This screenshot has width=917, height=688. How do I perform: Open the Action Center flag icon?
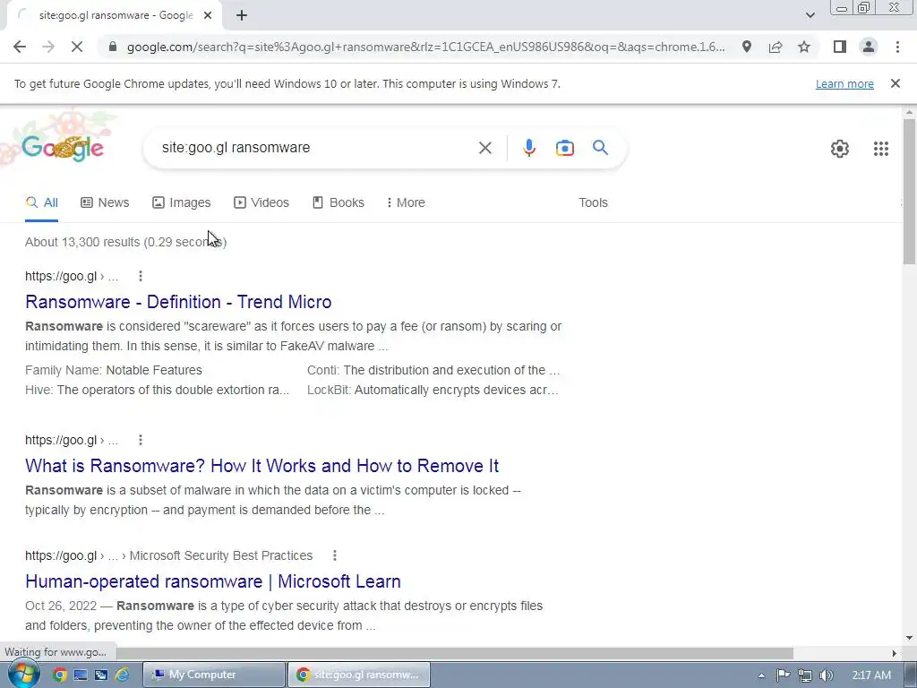click(x=783, y=675)
